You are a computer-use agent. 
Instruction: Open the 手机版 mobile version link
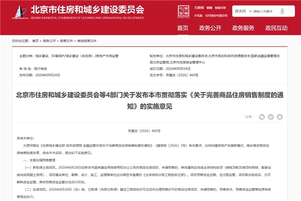pyautogui.click(x=198, y=16)
